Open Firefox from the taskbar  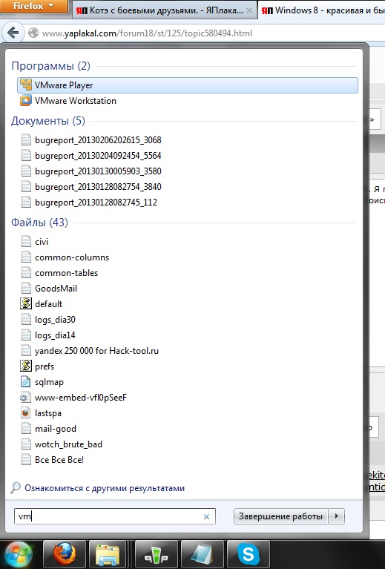[65, 554]
